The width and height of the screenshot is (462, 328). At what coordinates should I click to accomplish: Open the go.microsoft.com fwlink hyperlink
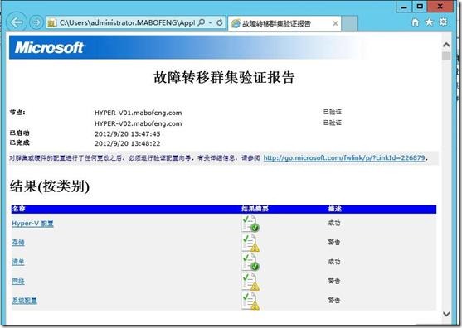(x=344, y=158)
